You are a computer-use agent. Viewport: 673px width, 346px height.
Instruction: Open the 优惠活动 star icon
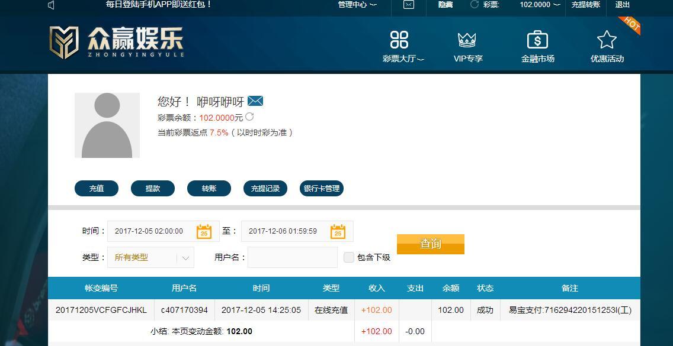607,40
